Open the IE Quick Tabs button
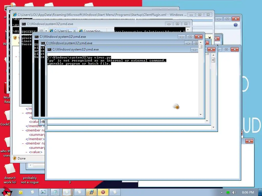Viewport: 262px width, 196px height. [41, 31]
